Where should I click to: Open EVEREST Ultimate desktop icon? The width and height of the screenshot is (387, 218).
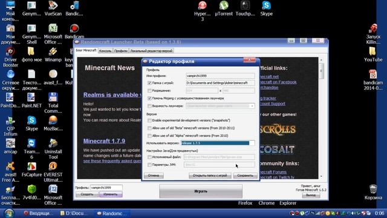[x=53, y=172]
